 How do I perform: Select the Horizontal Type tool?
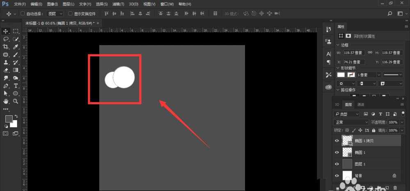tap(16, 85)
